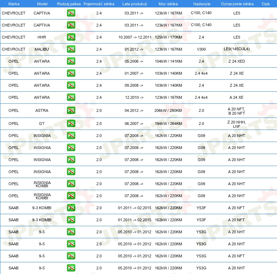Click the MALIBU model cell
277x274 pixels.
(42, 49)
